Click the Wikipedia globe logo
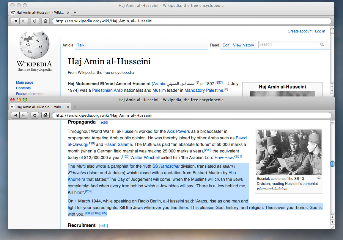The height and width of the screenshot is (240, 343). coord(34,45)
